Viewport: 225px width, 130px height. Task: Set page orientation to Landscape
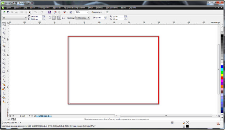[54, 18]
